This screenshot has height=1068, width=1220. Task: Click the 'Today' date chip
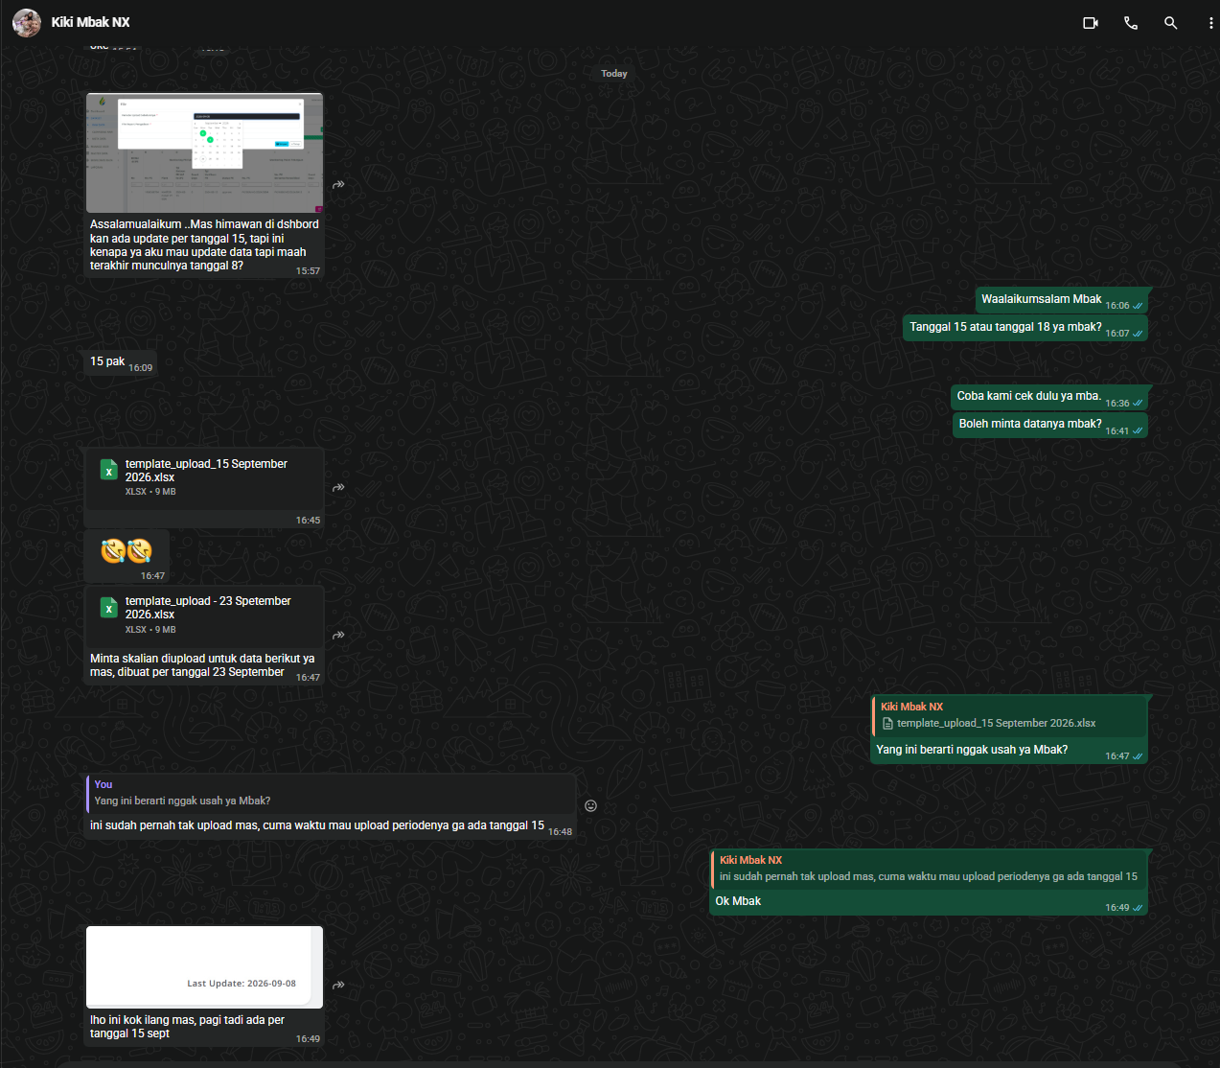(x=614, y=74)
